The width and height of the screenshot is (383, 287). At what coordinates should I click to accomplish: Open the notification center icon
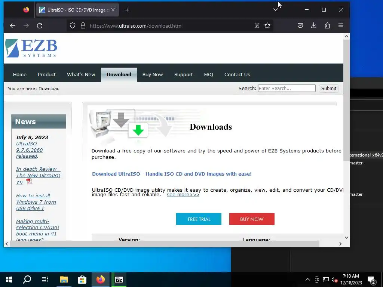371,280
